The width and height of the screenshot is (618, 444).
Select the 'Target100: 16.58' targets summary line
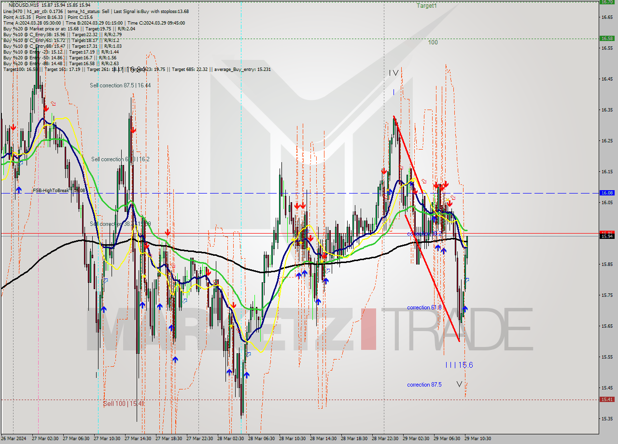[137, 69]
